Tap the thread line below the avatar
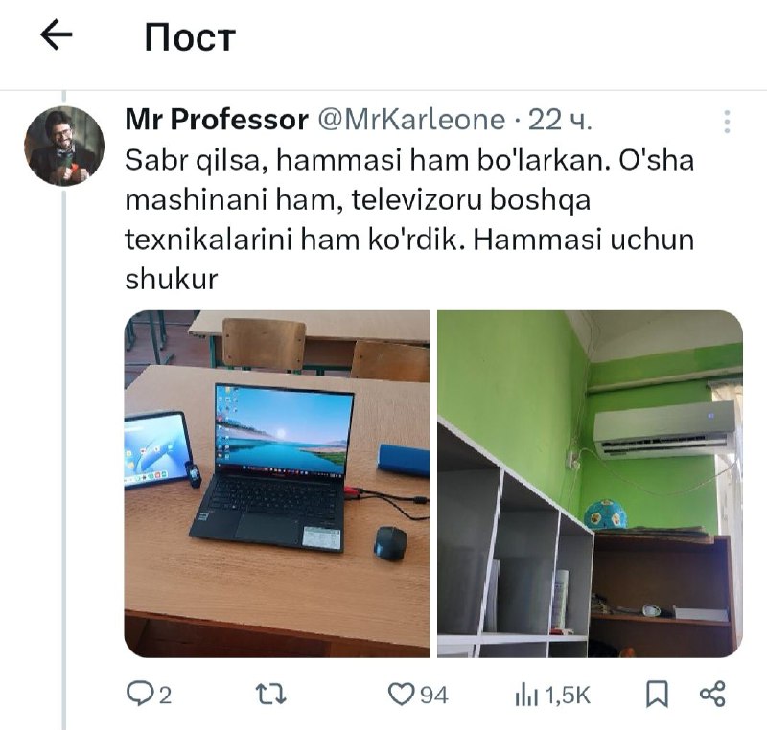This screenshot has height=730, width=767. (64, 459)
